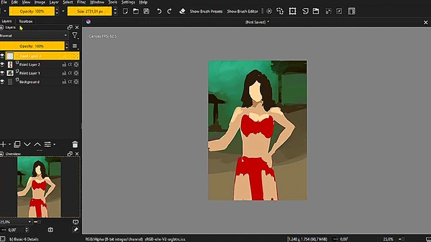Hide Paint Layer 3 with eye icon
This screenshot has height=242, width=431.
(2, 56)
